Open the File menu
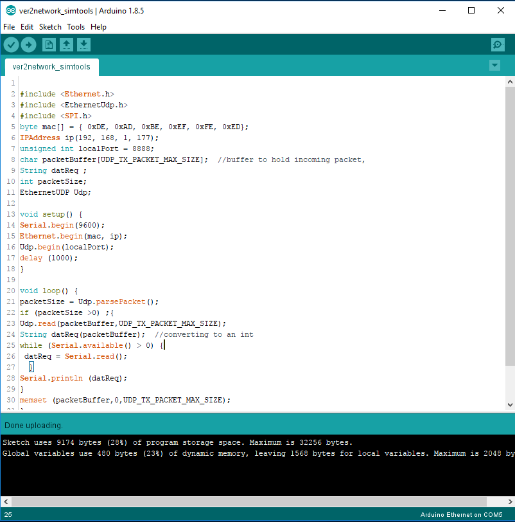The width and height of the screenshot is (515, 522). point(9,27)
